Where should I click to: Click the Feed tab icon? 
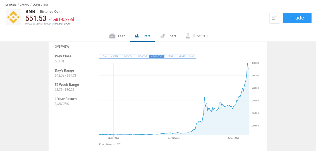click(112, 36)
